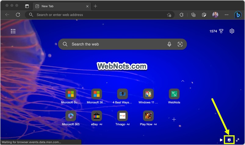Collapse the quick links section
Viewport: 245px width, 145px height.
coord(183,81)
